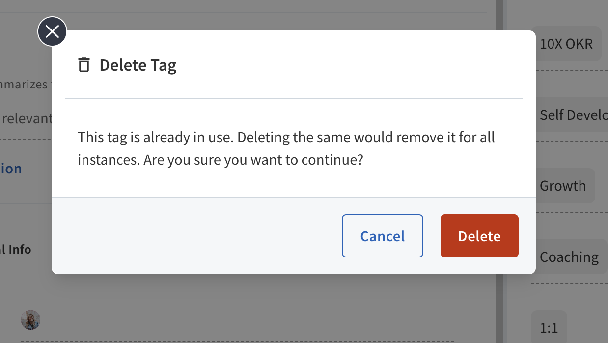Click the partially visible blue 'ion' link
Screen dimensions: 608x343
click(x=11, y=169)
